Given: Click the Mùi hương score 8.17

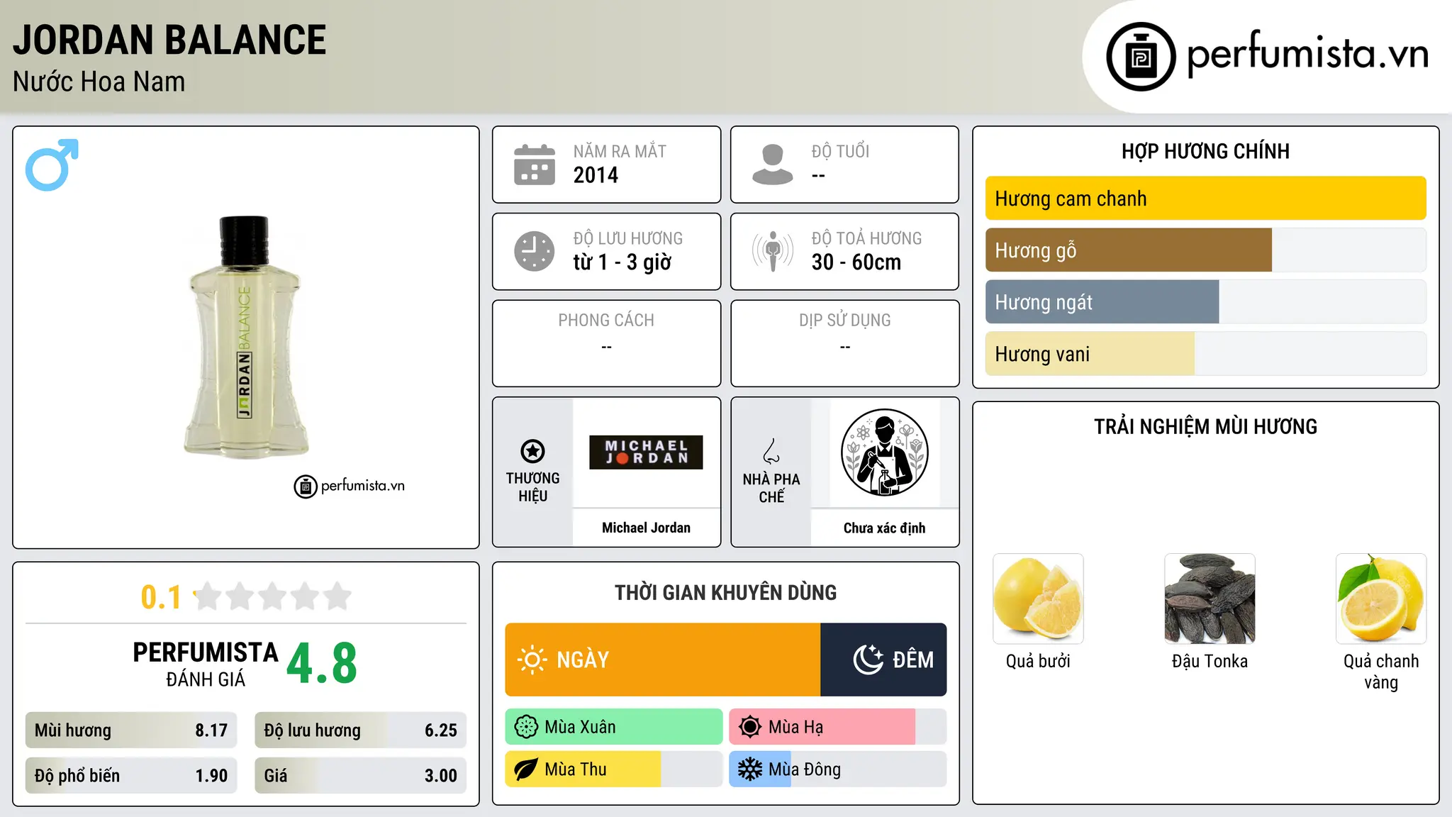Looking at the screenshot, I should click(211, 730).
